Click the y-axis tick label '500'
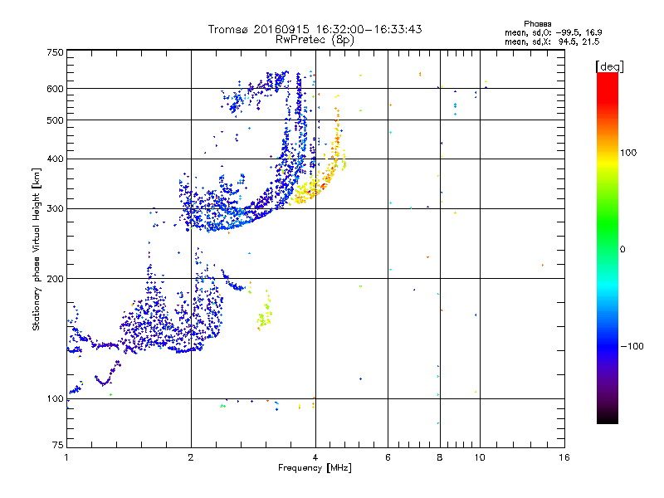 click(55, 120)
